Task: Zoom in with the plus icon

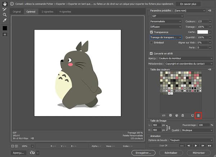Action: coord(16,146)
